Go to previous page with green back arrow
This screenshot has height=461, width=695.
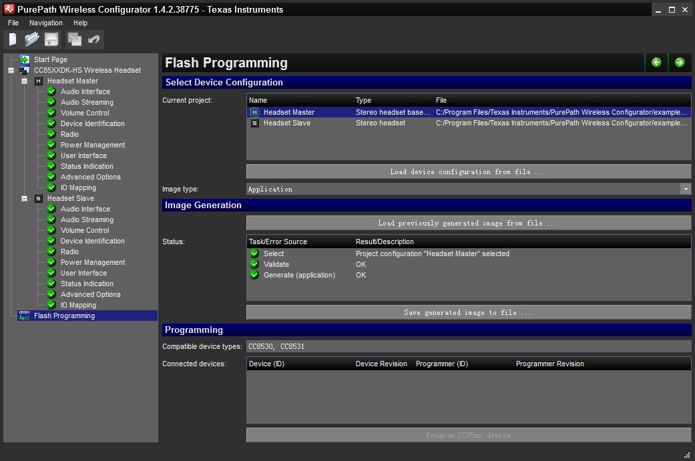tap(656, 63)
